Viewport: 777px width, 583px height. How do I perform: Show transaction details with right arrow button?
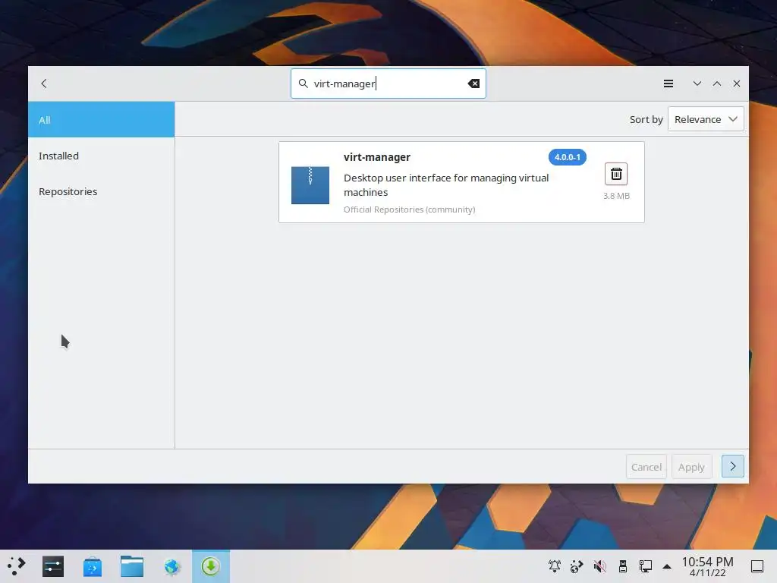coord(732,467)
